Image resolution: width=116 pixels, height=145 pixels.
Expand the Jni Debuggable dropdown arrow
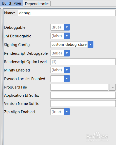click(x=67, y=36)
